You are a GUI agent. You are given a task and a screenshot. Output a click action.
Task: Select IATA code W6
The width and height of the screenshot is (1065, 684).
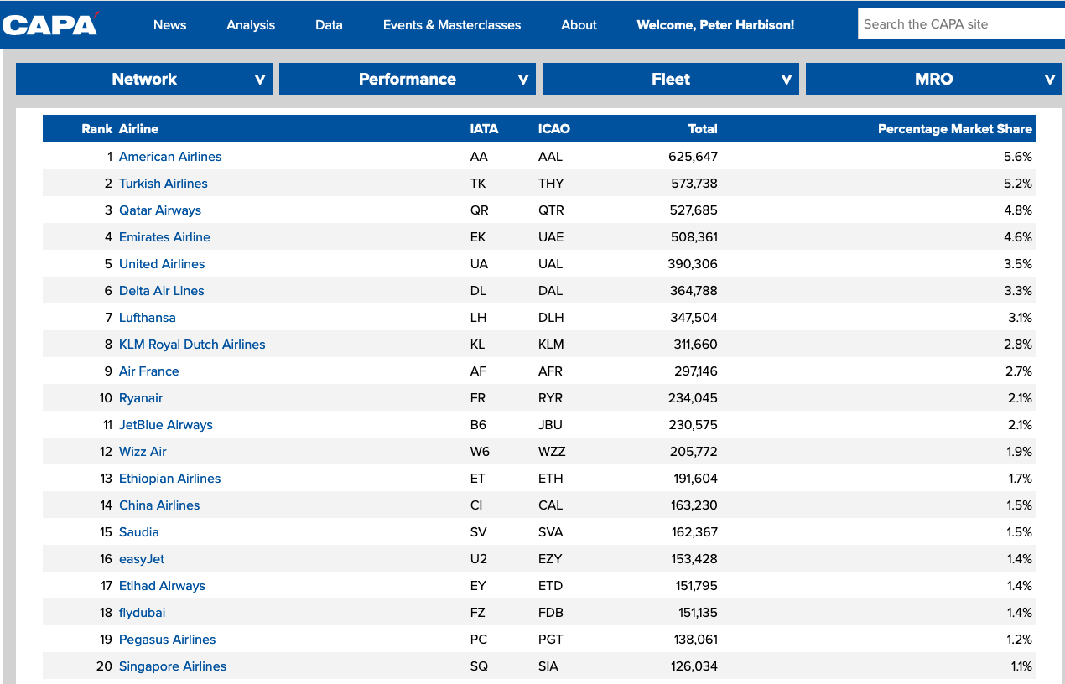point(480,452)
